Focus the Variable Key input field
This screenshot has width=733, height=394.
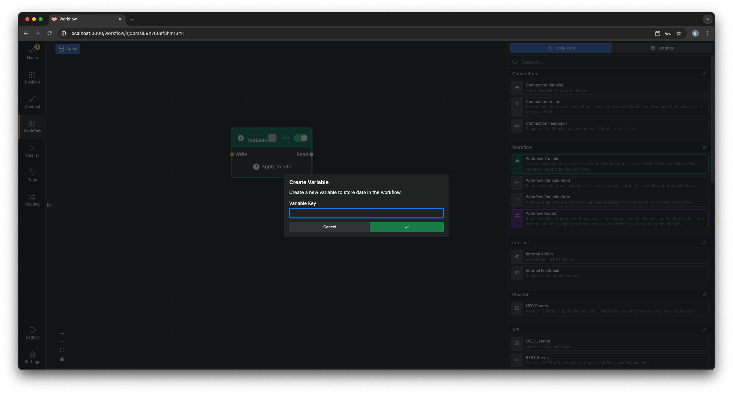tap(366, 213)
